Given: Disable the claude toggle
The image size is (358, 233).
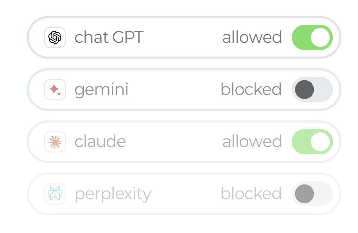Looking at the screenshot, I should pos(312,141).
